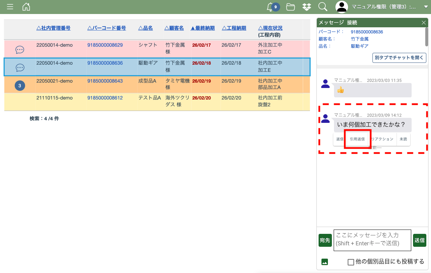This screenshot has width=431, height=273.
Task: Open chat bubble for barcode 9185000008629
Action: click(x=20, y=50)
